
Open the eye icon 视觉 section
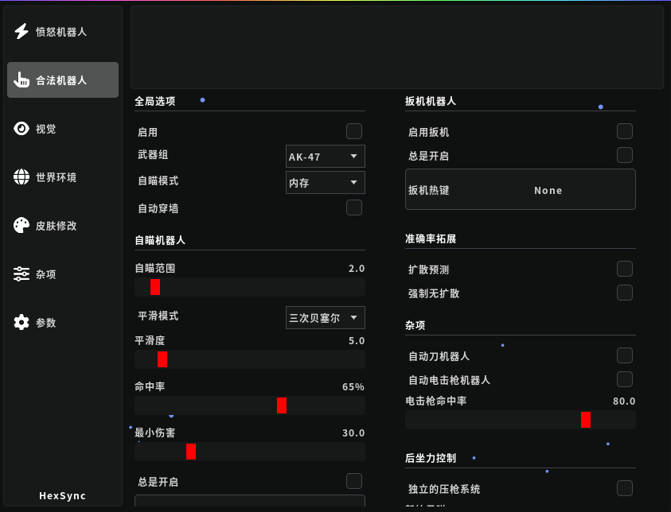(x=21, y=129)
